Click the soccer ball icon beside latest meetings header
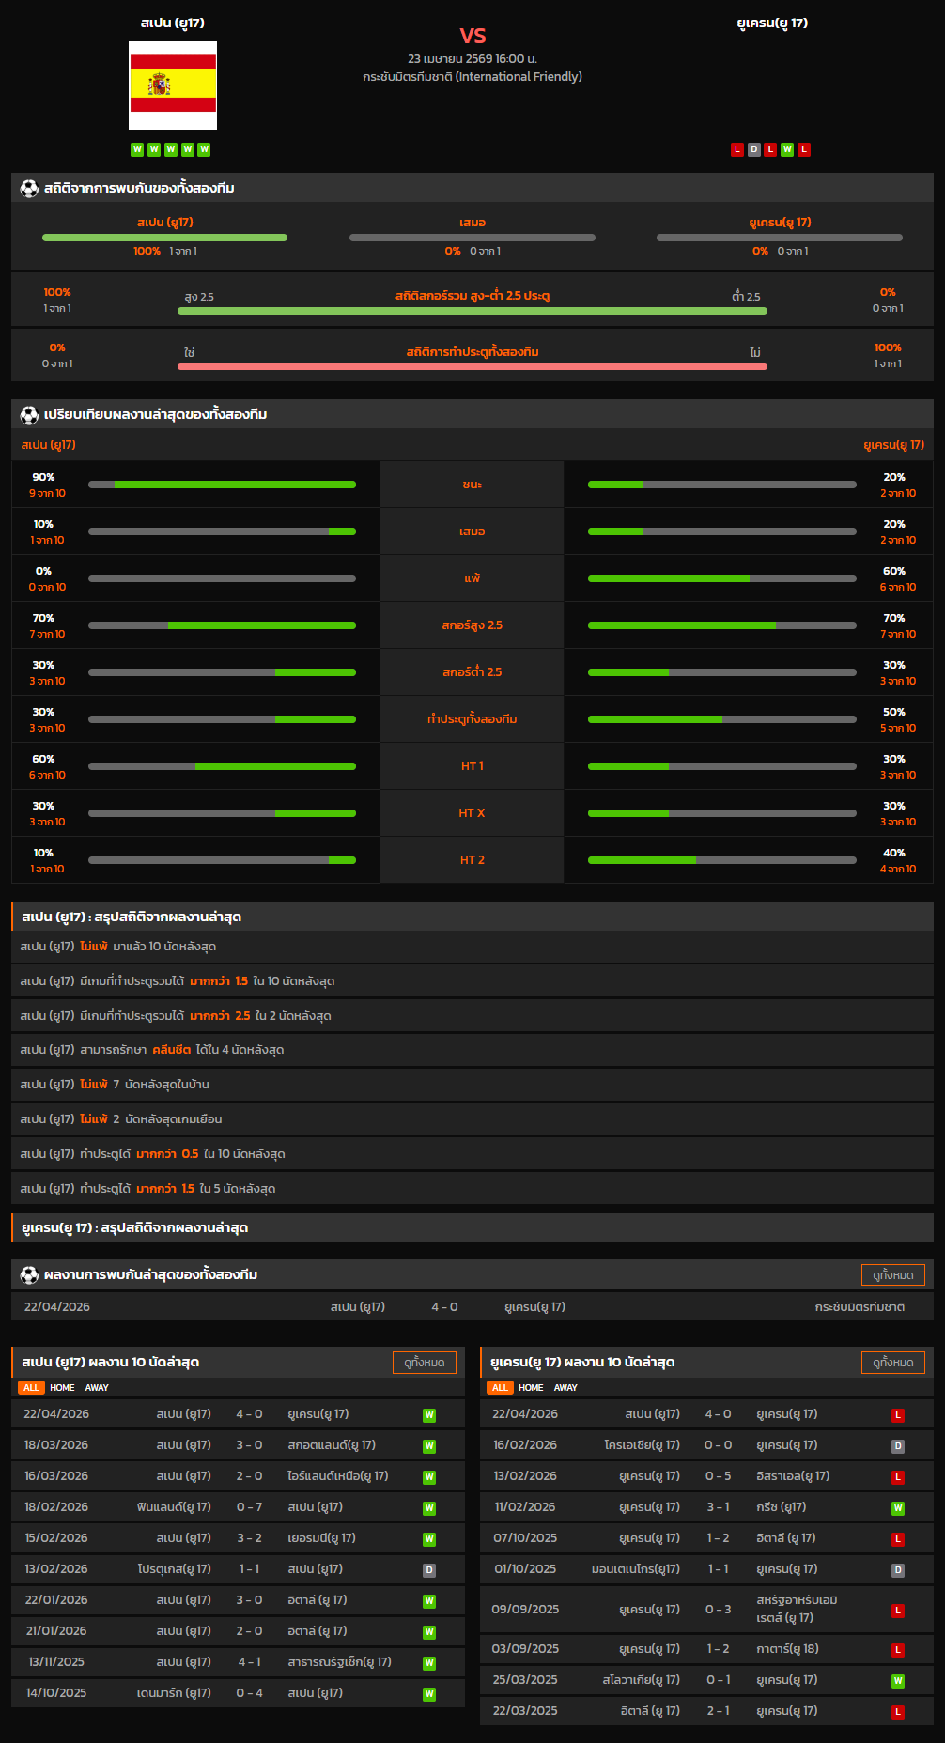The image size is (945, 1743). click(x=29, y=1275)
